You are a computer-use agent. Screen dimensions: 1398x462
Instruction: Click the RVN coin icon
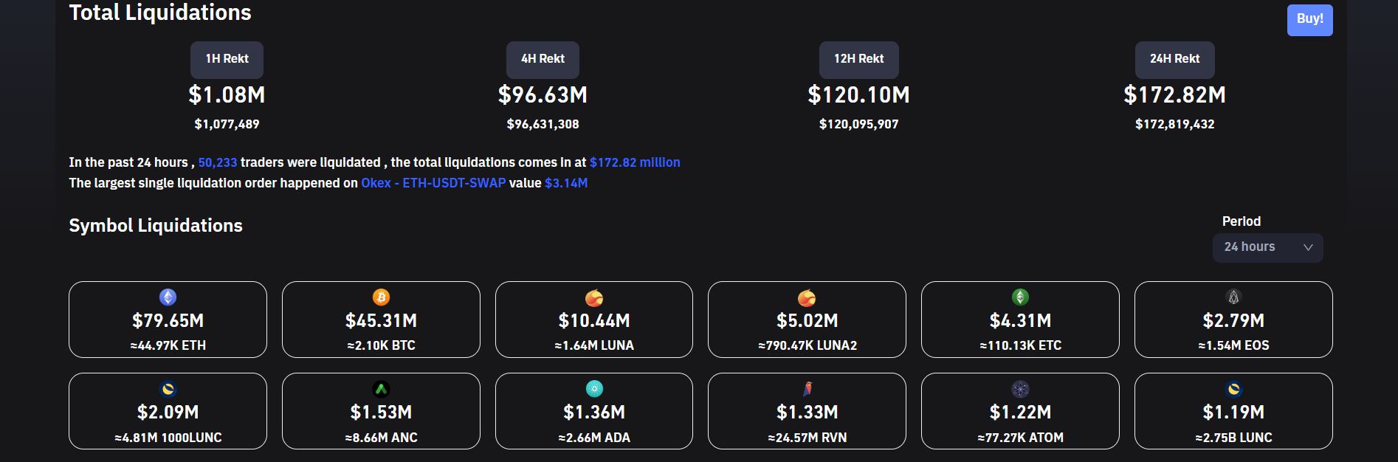807,389
